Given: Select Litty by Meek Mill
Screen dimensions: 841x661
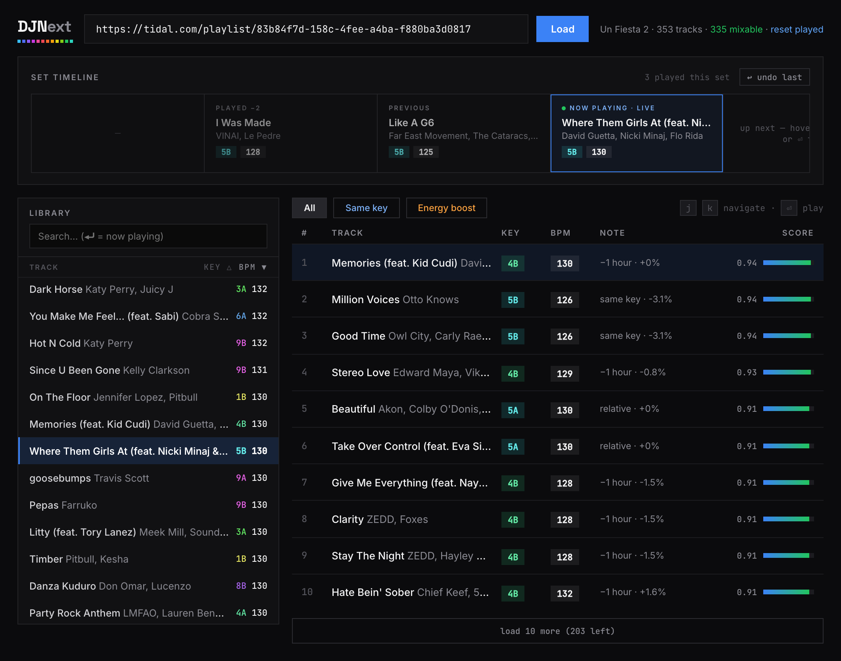Looking at the screenshot, I should tap(148, 532).
